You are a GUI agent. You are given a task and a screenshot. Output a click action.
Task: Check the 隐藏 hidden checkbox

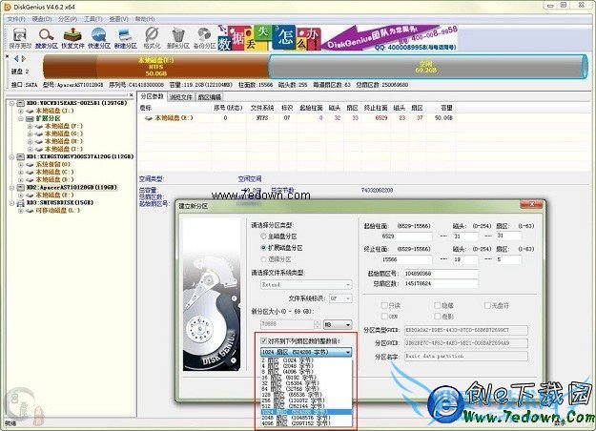[x=438, y=305]
